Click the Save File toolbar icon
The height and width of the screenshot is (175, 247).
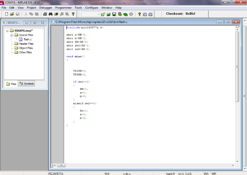[x=18, y=14]
